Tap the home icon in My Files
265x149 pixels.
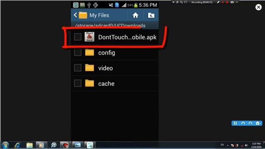point(135,15)
